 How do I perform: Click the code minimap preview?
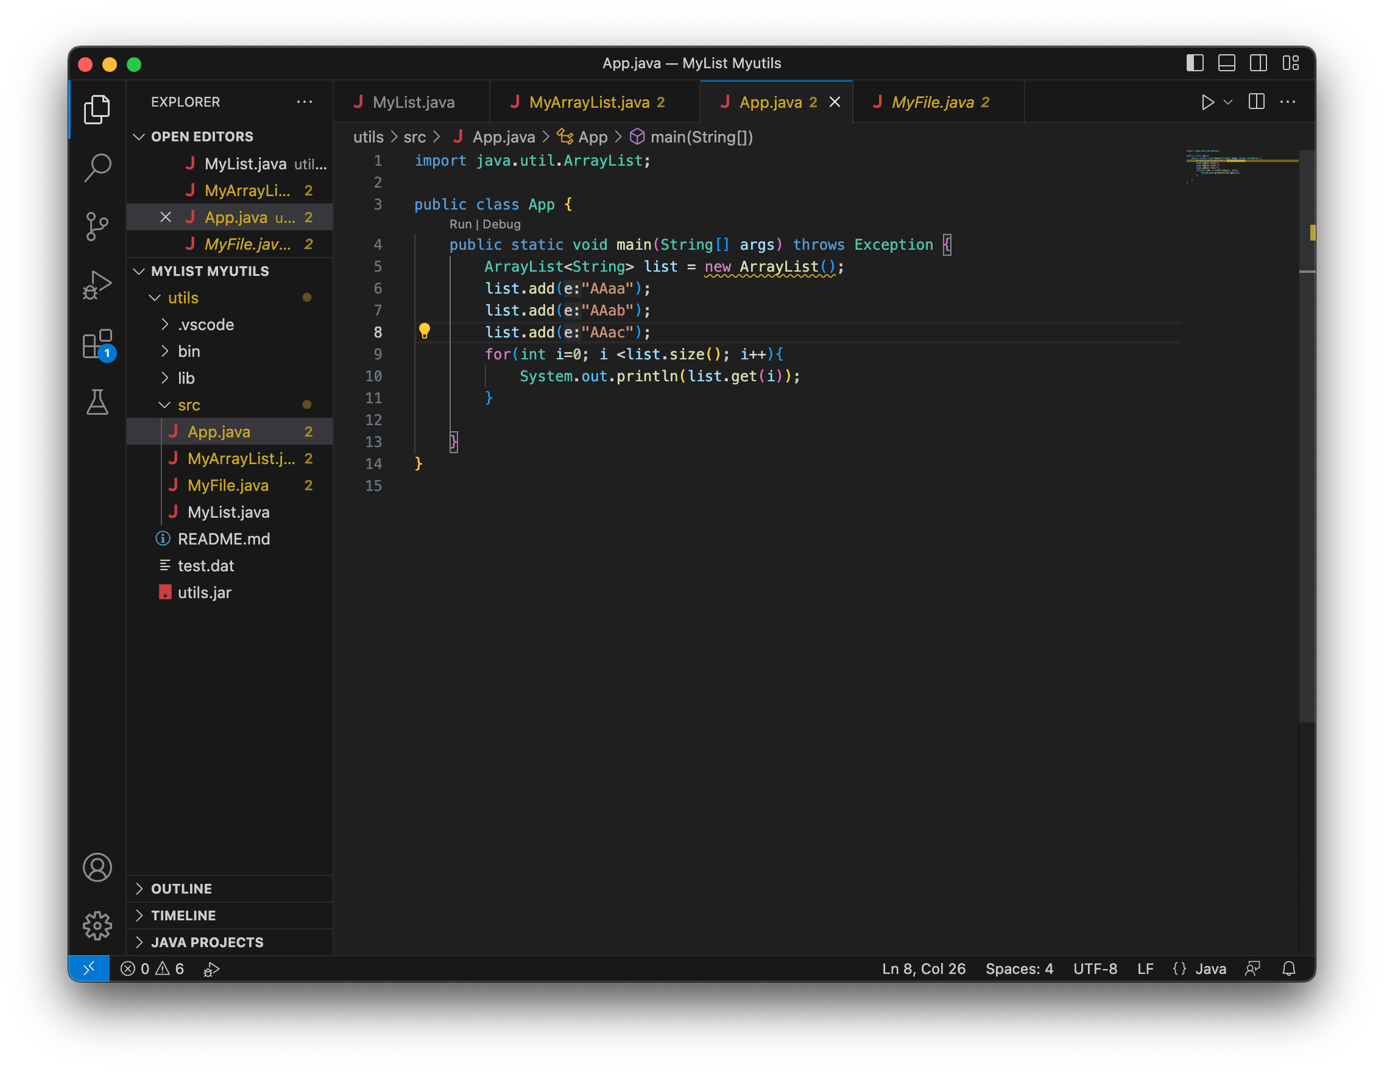coord(1241,167)
